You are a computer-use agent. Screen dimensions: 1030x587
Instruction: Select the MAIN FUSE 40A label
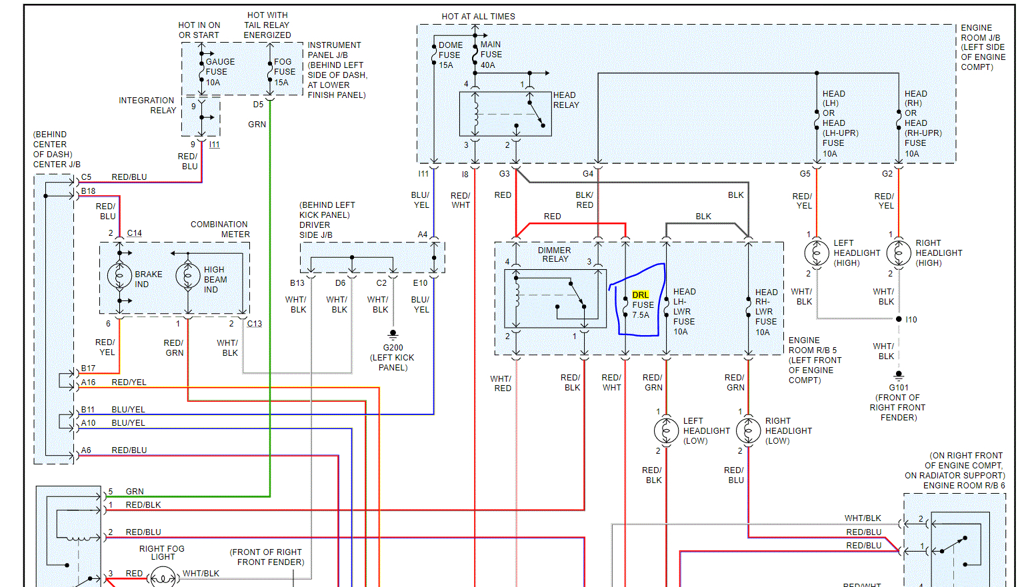491,55
